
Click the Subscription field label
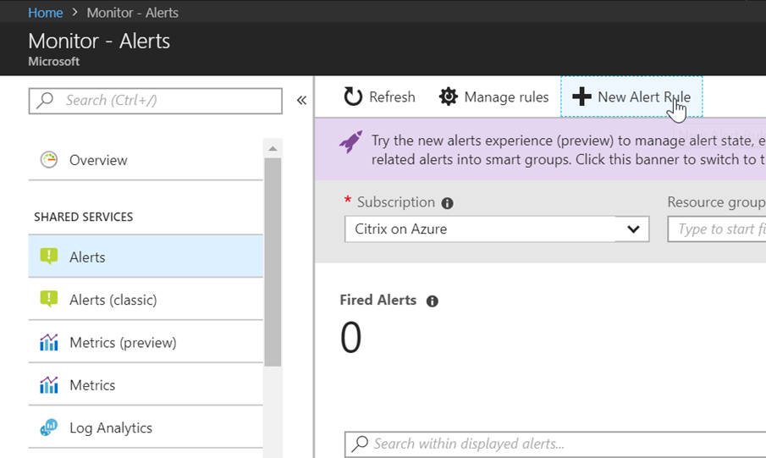(396, 202)
